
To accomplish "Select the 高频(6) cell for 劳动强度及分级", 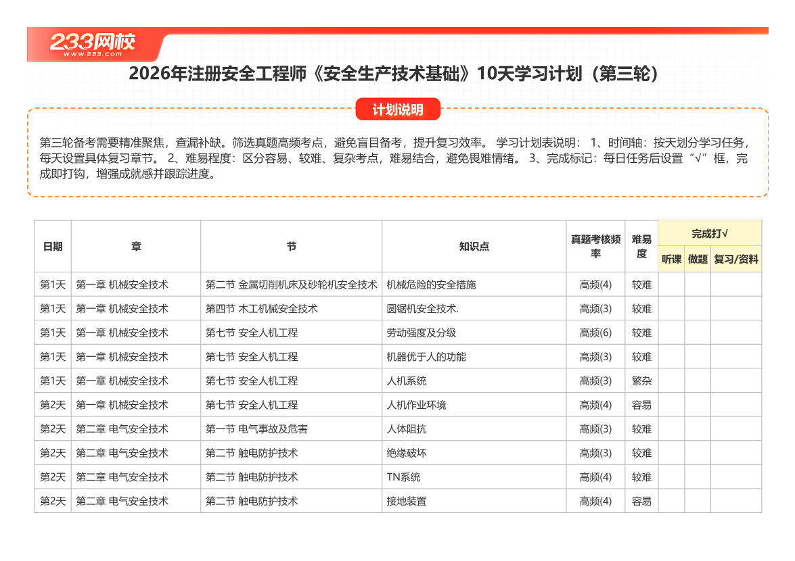I will 595,333.
